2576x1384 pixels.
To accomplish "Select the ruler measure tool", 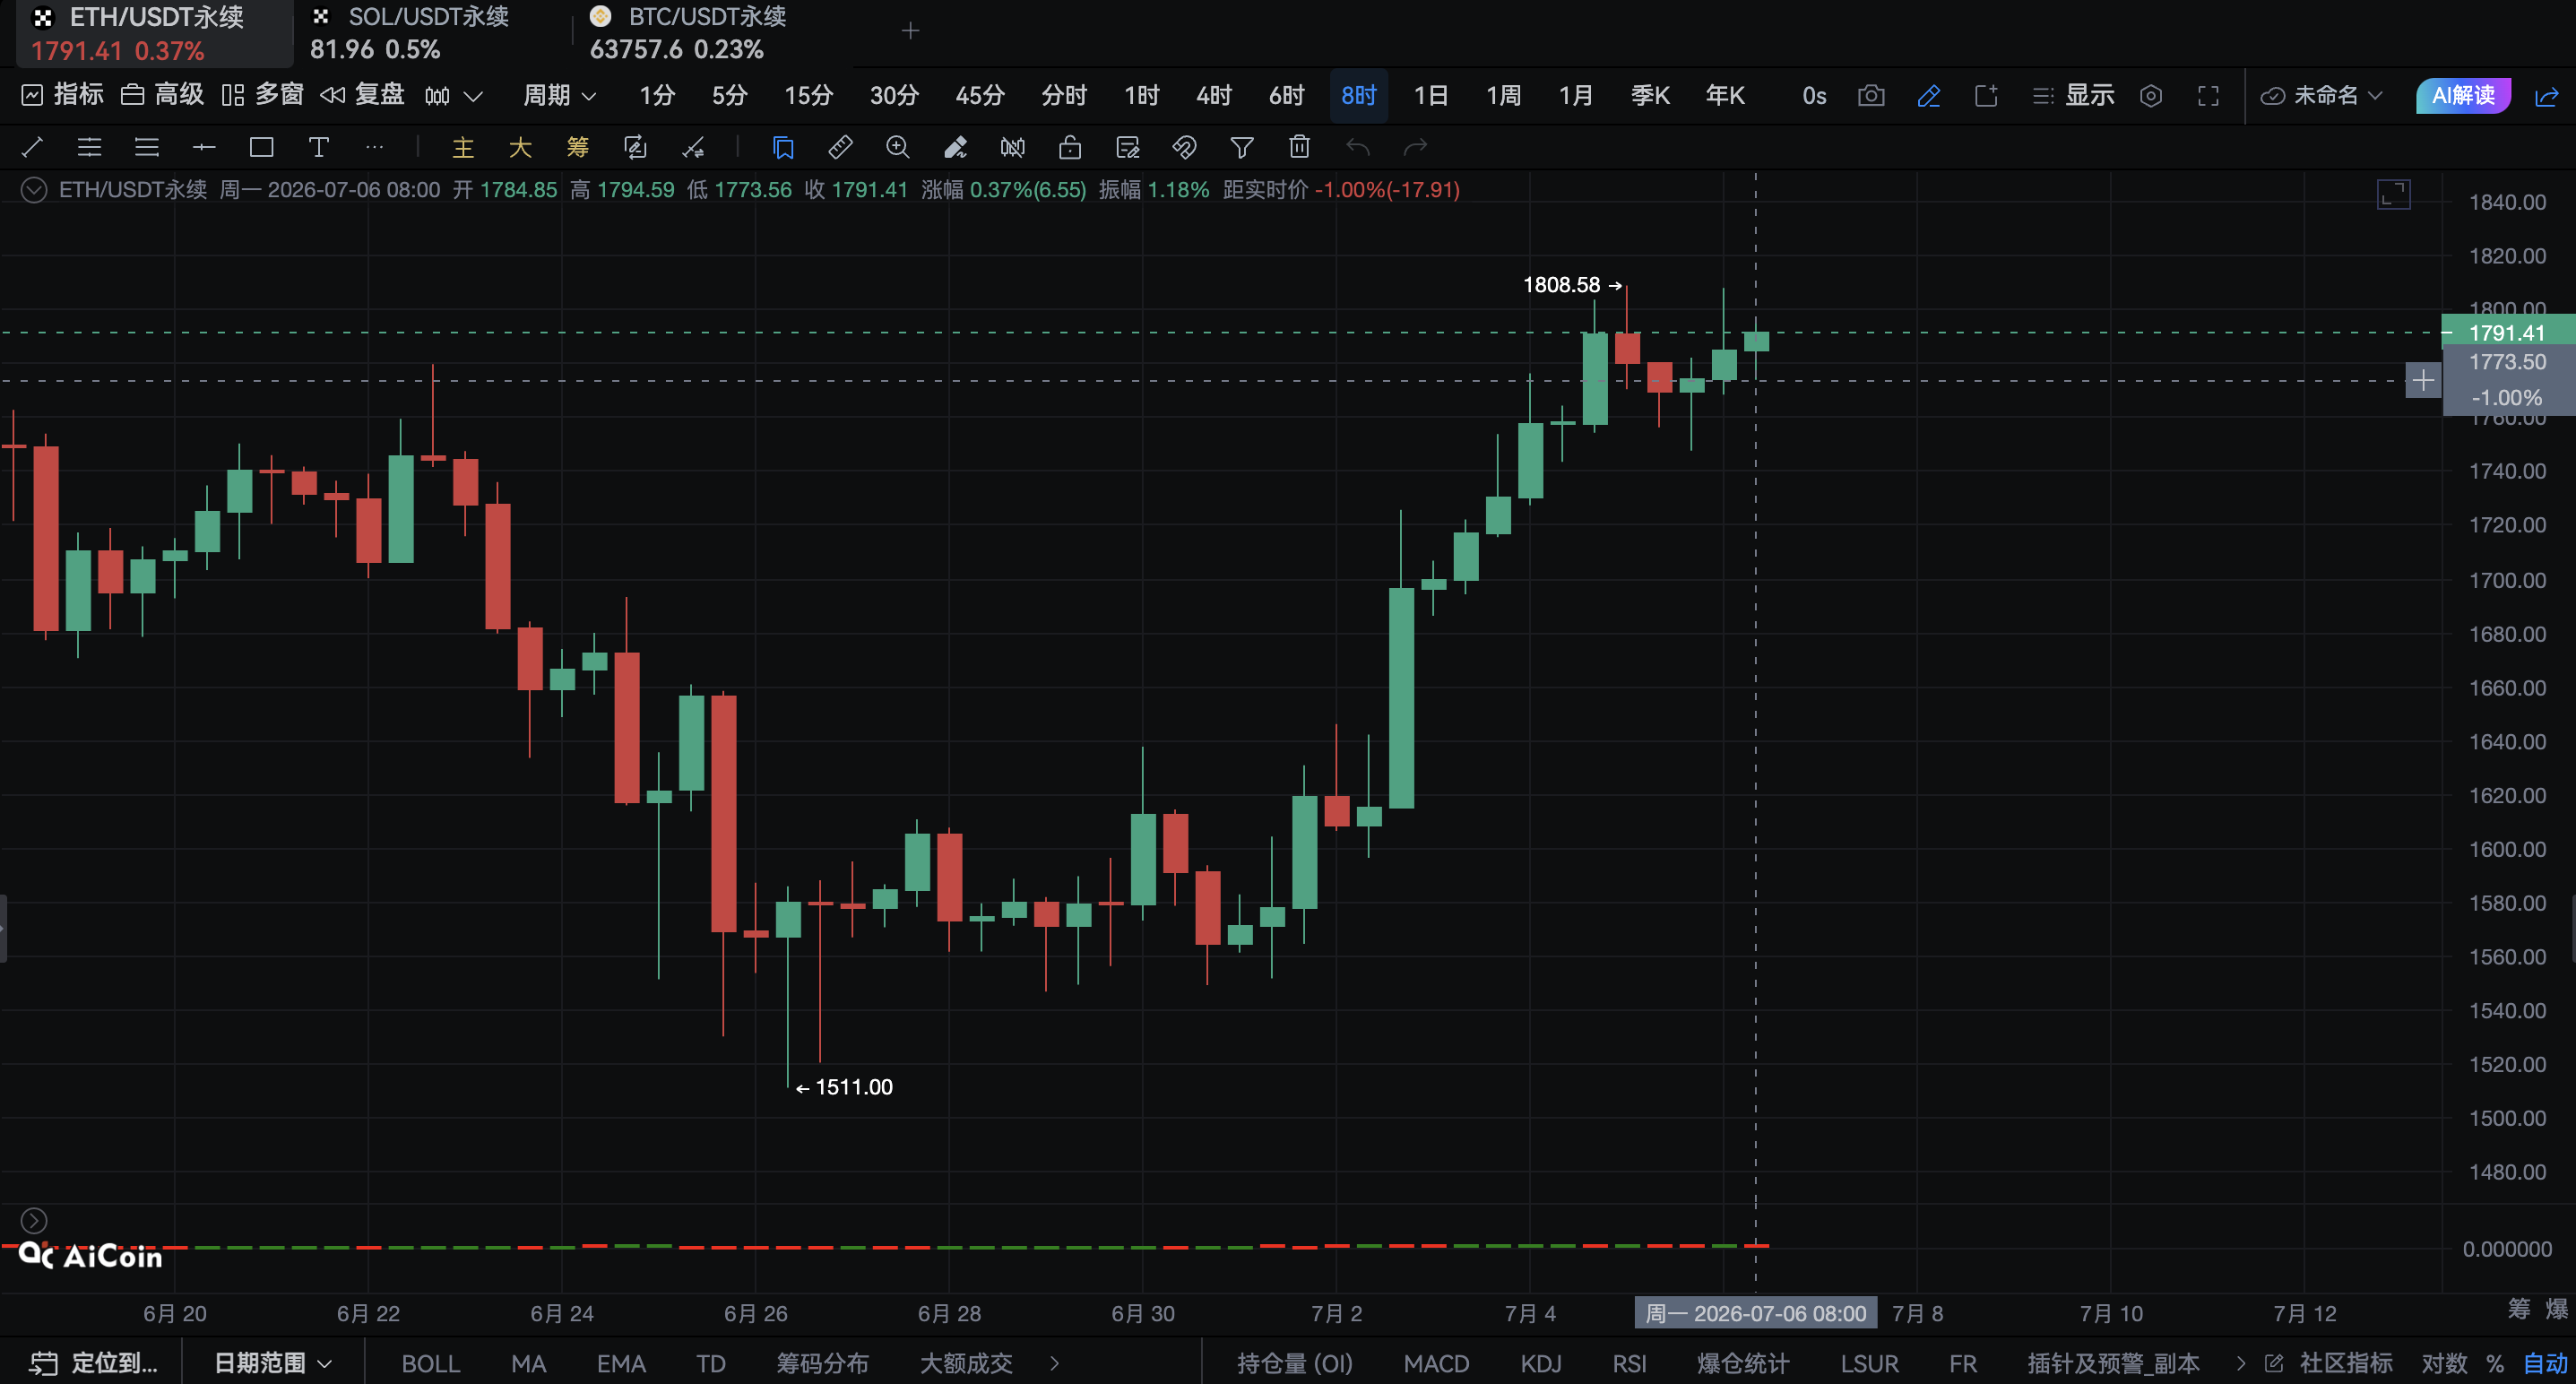I will (x=840, y=148).
